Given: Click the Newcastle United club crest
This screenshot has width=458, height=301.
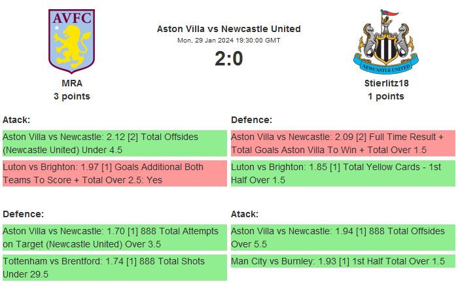Looking at the screenshot, I should pos(386,41).
